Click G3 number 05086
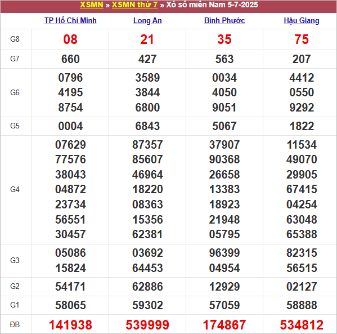 70,253
